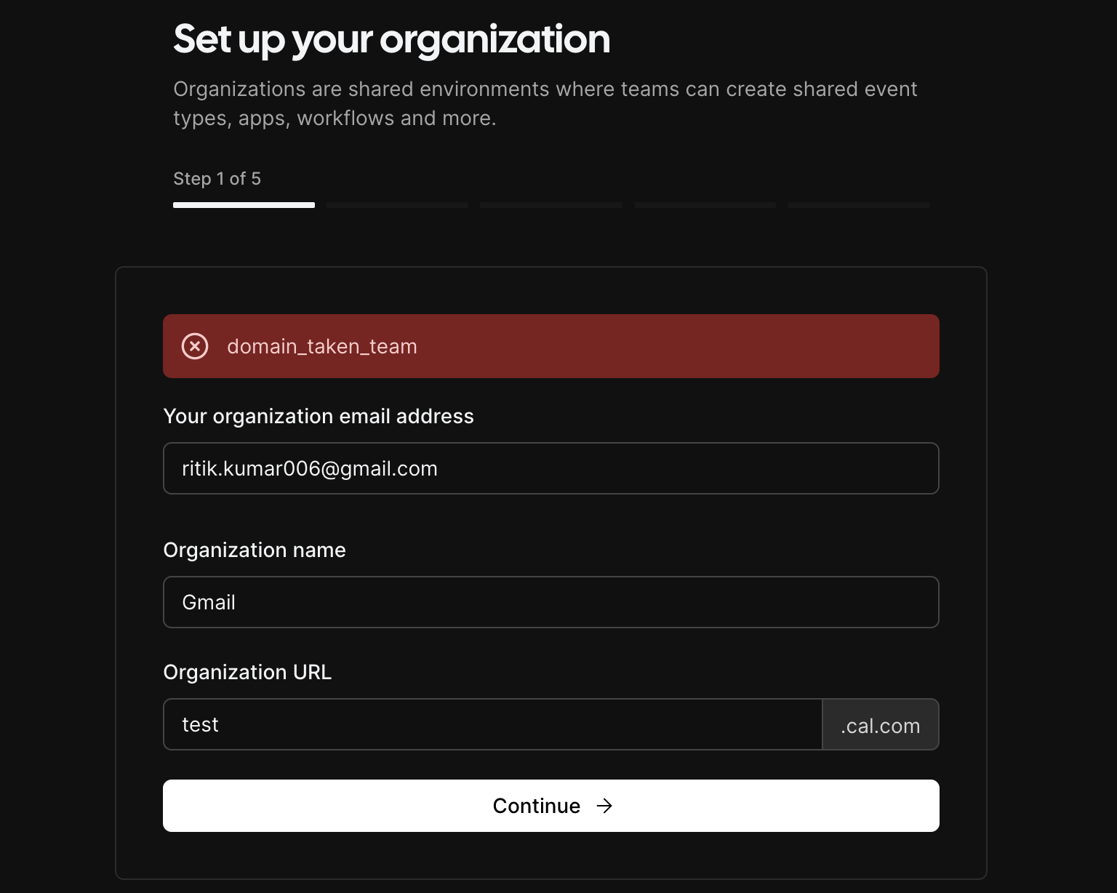
Task: Click the Continue button
Action: click(x=551, y=806)
